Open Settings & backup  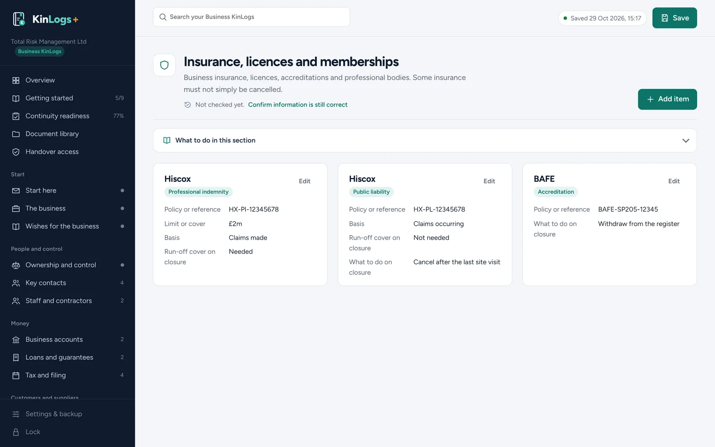click(x=67, y=414)
